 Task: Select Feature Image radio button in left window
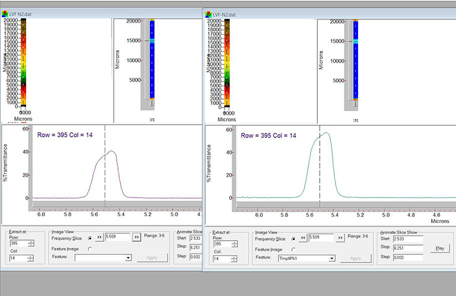pos(90,248)
